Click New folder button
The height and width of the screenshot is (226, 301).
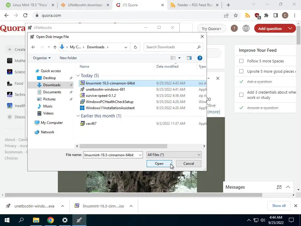tap(68, 58)
